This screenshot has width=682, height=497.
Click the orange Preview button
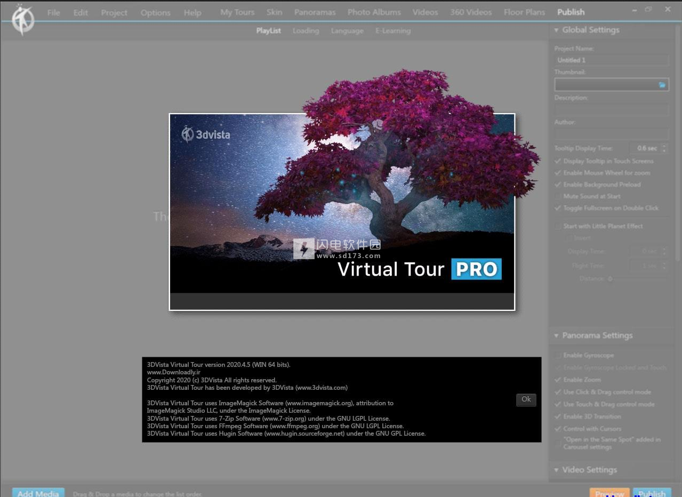[609, 493]
